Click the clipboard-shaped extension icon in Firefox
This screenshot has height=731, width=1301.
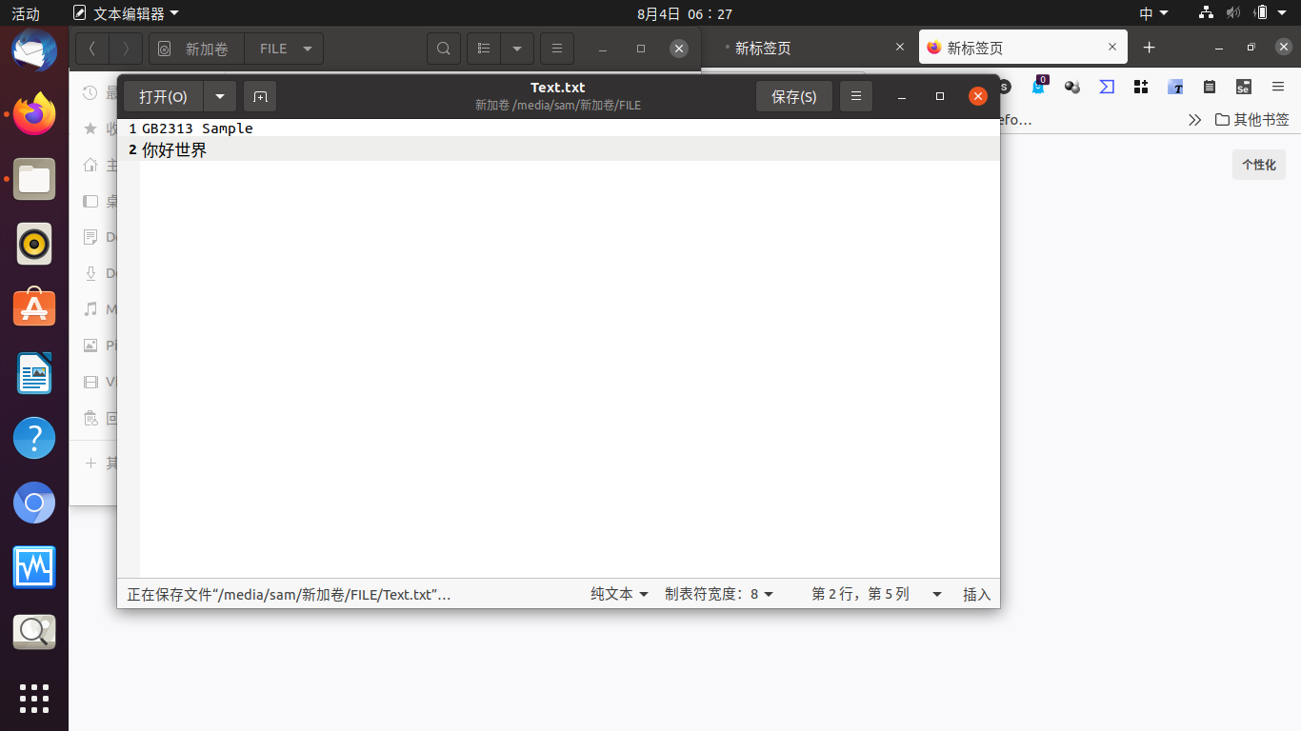point(1210,86)
